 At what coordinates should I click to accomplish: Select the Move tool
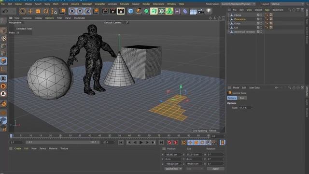click(x=30, y=11)
